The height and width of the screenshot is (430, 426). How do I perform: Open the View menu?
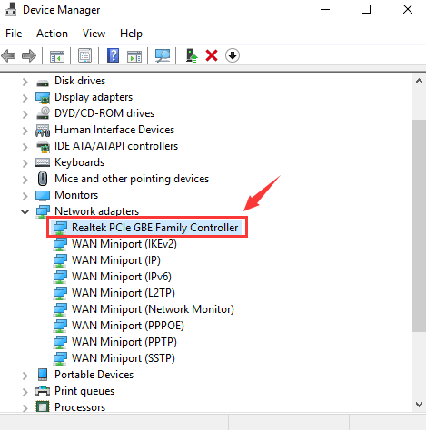pos(94,34)
